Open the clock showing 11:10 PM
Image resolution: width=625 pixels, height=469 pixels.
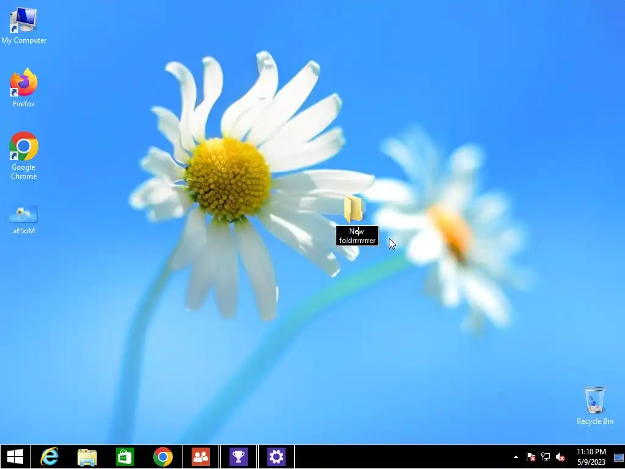click(591, 457)
